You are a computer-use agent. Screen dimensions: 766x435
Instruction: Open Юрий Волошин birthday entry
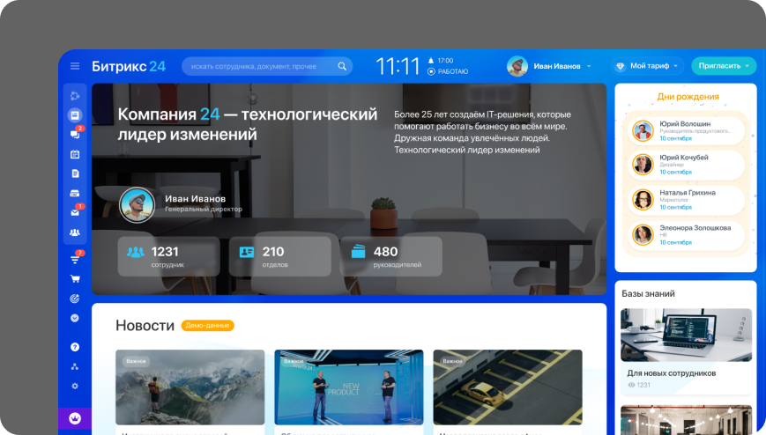pos(686,131)
